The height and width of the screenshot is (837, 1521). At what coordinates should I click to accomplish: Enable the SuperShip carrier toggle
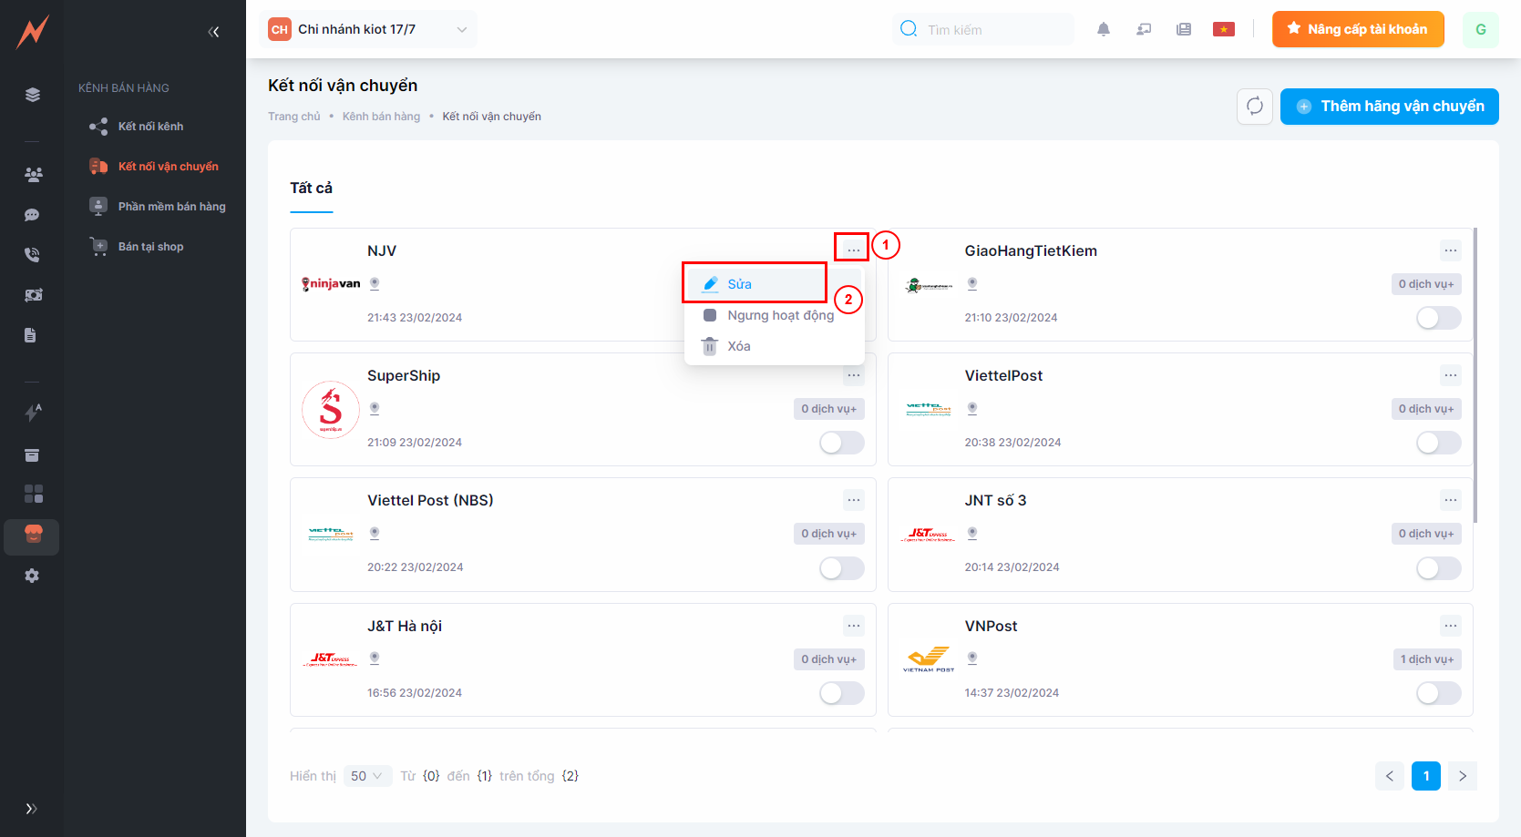[x=841, y=443]
